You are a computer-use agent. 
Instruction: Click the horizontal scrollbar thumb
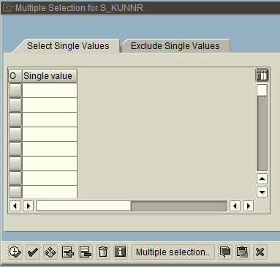click(83, 206)
